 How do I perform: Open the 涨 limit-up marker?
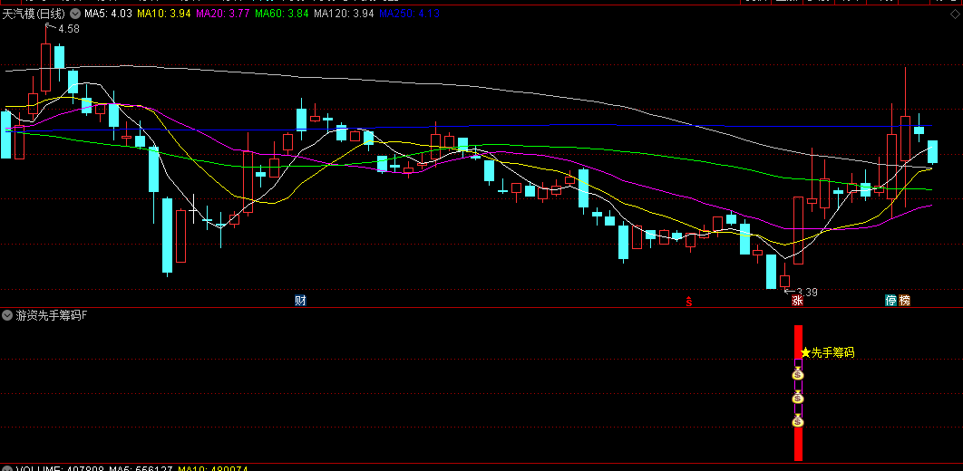[797, 301]
